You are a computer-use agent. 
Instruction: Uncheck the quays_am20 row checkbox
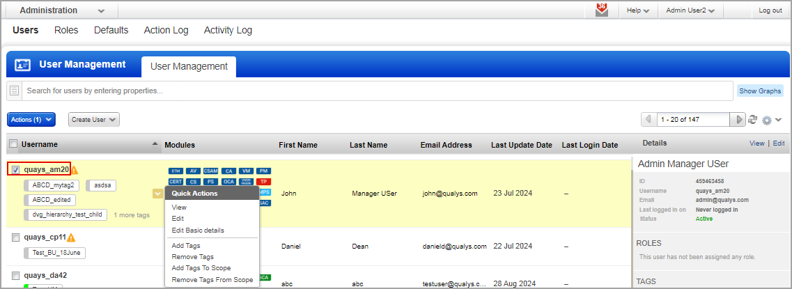click(15, 170)
